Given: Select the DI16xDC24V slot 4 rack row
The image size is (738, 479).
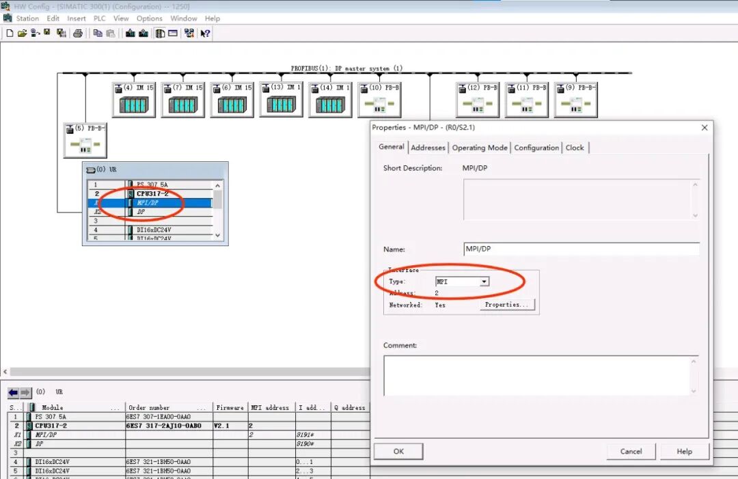Looking at the screenshot, I should coord(150,230).
